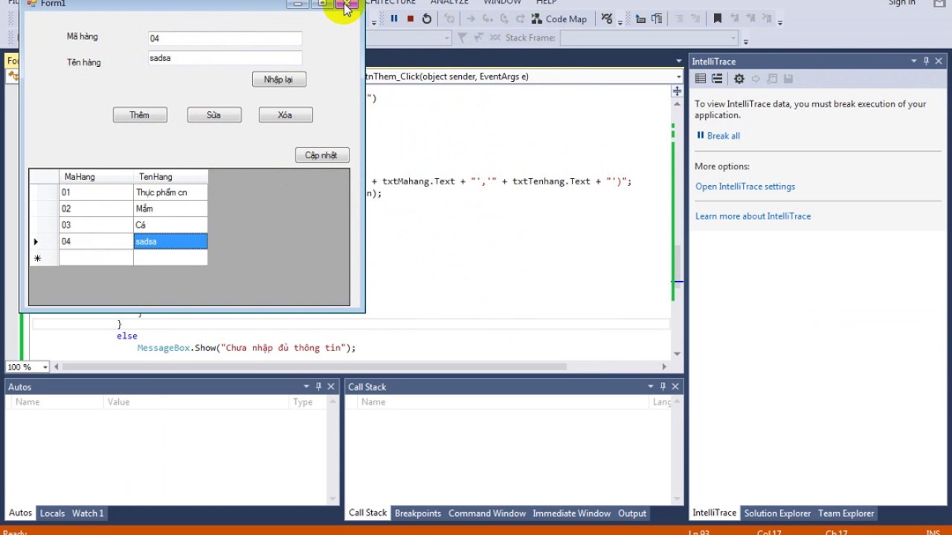Pause debugging with Break All toolbar icon

click(393, 19)
